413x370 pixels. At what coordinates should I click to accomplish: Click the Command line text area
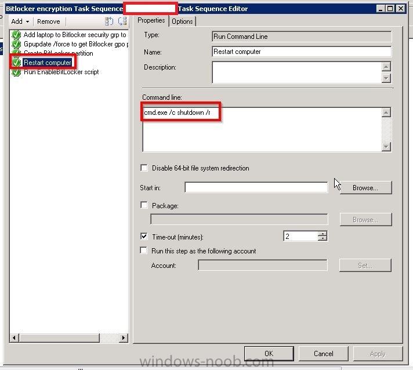tap(262, 129)
